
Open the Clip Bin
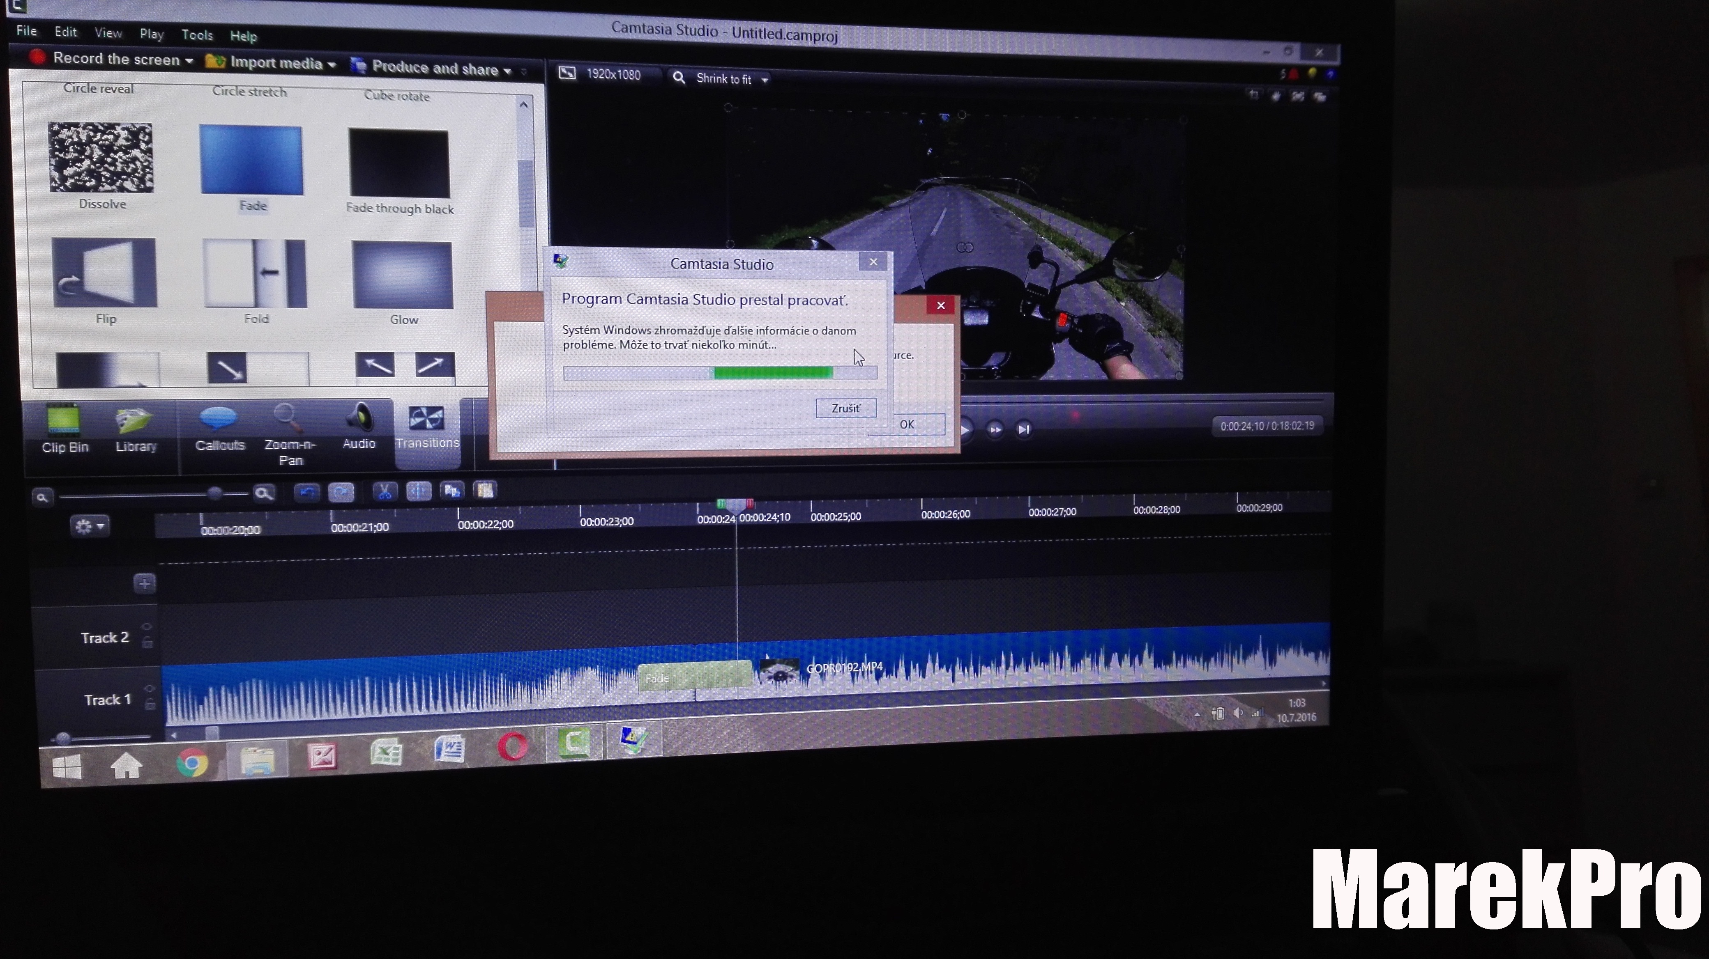click(x=64, y=430)
